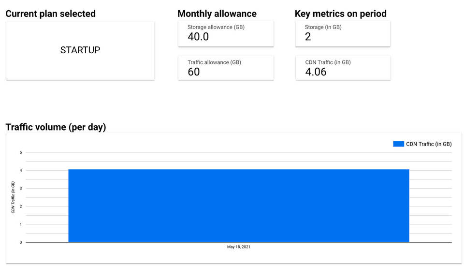The width and height of the screenshot is (464, 266).
Task: Click the "Key metrics on period" heading
Action: coord(340,14)
